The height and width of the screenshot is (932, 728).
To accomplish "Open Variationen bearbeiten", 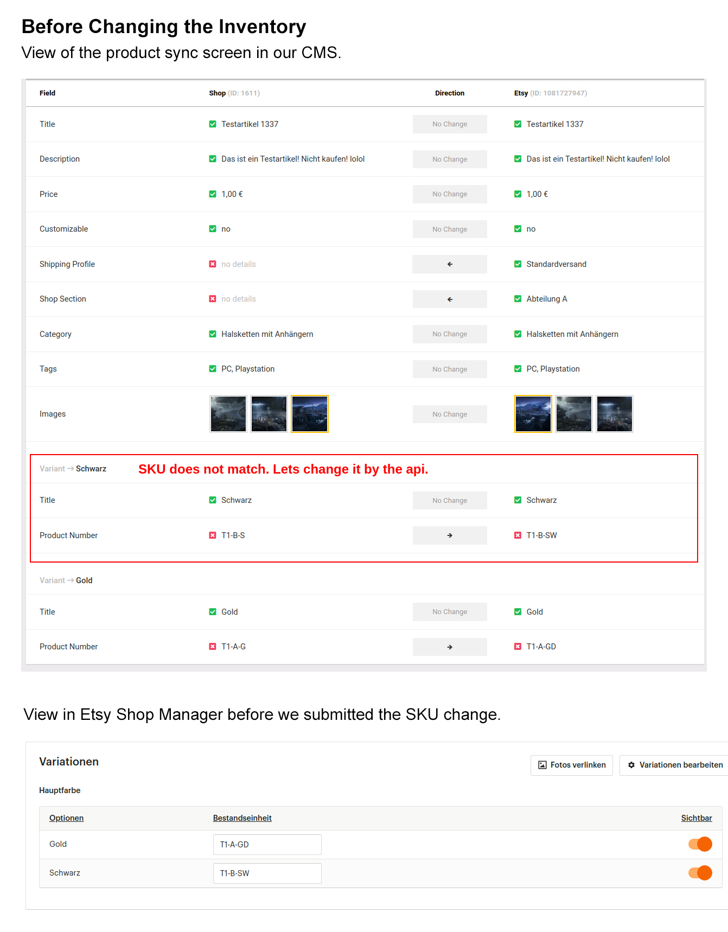I will point(674,765).
